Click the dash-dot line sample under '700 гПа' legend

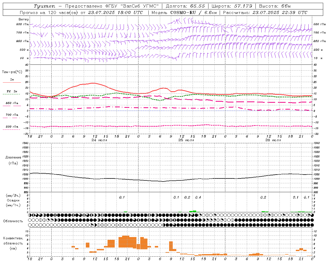11,118
